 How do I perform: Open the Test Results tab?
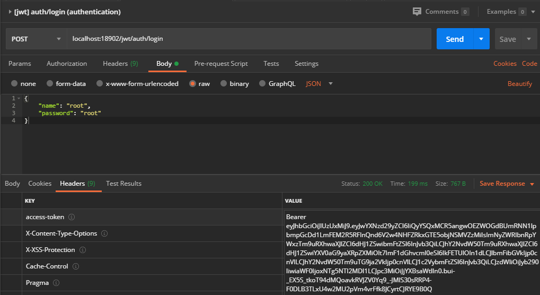click(x=123, y=184)
